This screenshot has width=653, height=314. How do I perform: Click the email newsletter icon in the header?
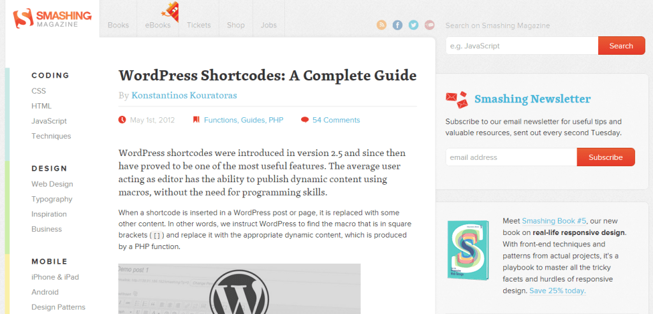(x=429, y=25)
